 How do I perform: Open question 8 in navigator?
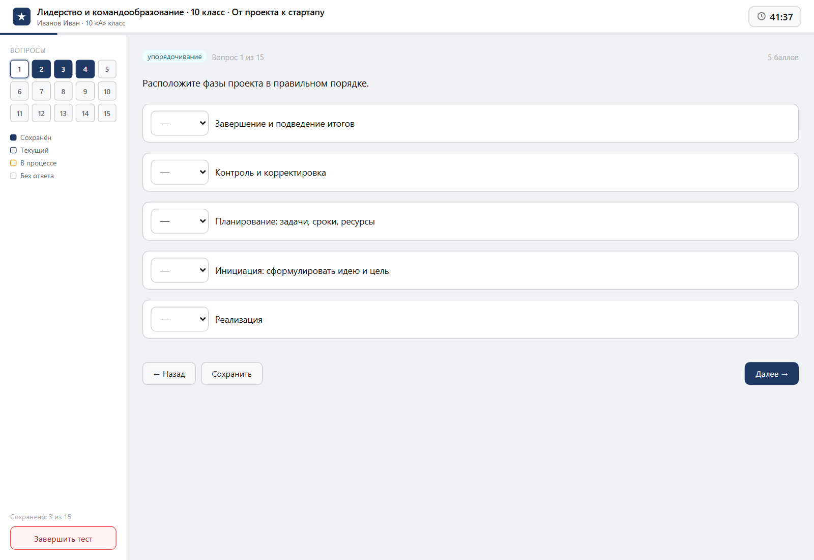tap(63, 92)
